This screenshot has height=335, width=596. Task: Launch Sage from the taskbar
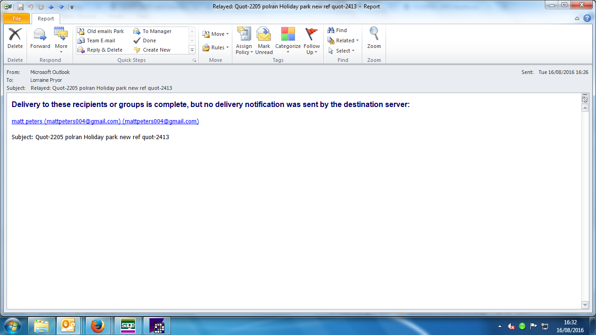[x=128, y=326]
